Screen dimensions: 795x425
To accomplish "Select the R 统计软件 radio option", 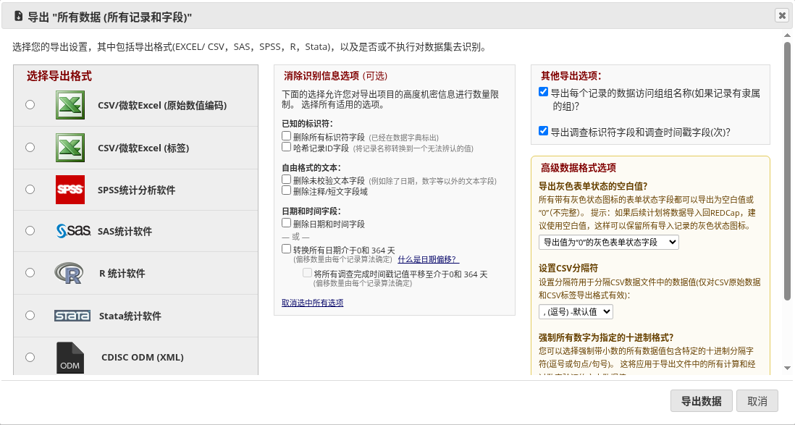I will (30, 273).
